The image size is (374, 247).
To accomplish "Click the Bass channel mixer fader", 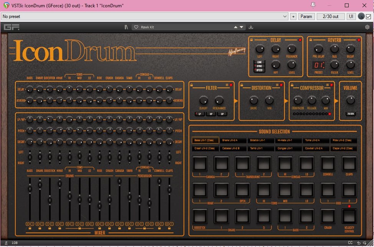I will [30, 189].
